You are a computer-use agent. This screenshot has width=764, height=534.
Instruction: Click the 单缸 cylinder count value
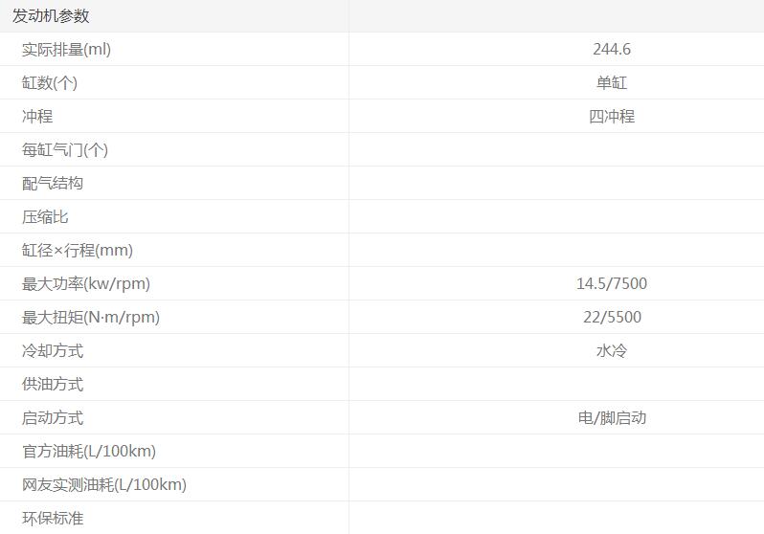(612, 83)
